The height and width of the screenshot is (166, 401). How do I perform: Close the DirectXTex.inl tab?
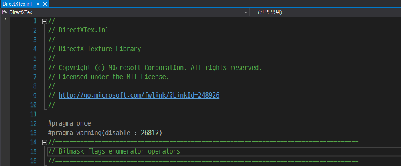pyautogui.click(x=44, y=4)
